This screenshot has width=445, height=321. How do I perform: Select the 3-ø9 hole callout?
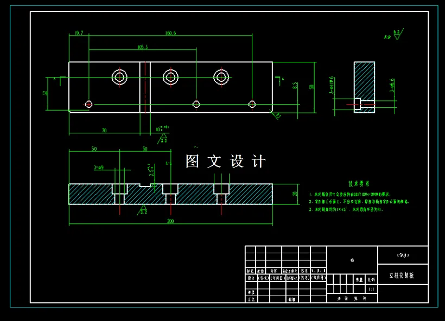click(x=99, y=168)
